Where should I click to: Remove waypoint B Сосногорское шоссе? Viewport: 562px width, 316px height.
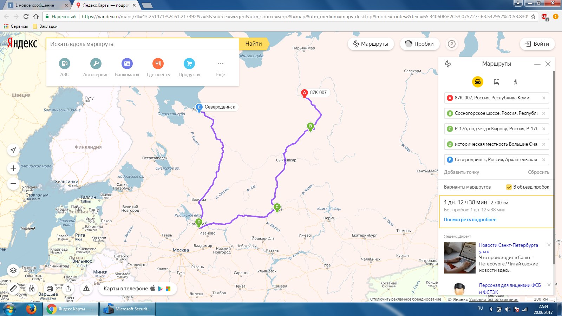[544, 113]
